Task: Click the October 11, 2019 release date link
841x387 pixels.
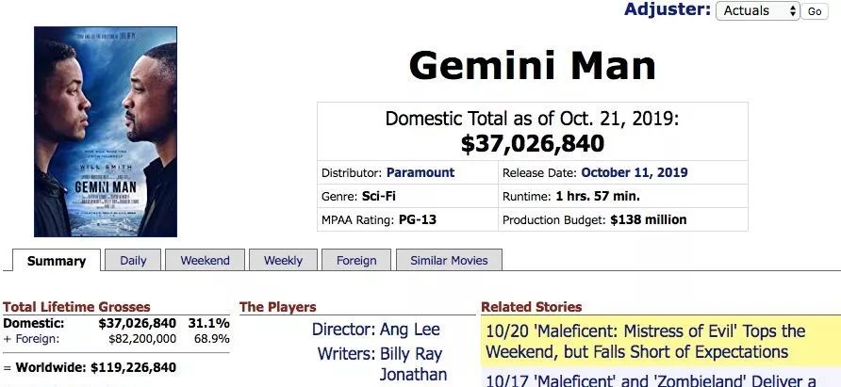Action: [x=635, y=172]
